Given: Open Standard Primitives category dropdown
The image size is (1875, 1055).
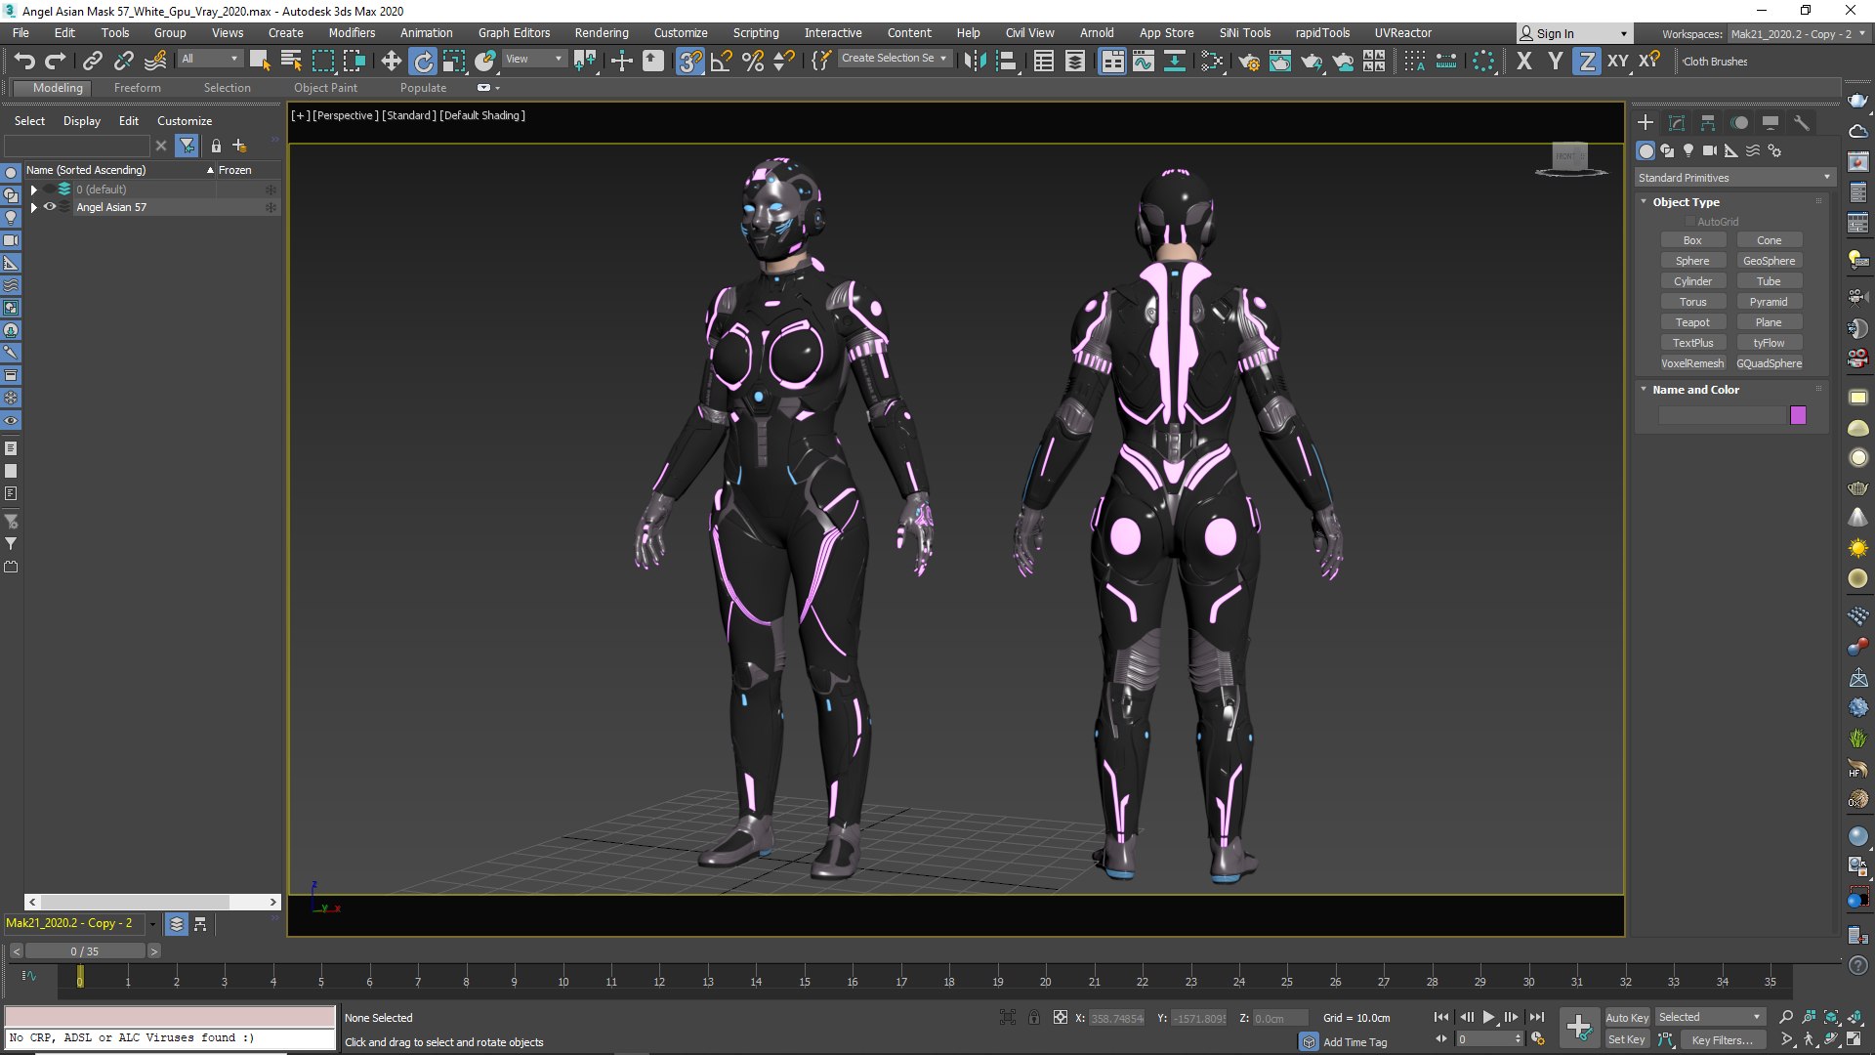Looking at the screenshot, I should click(1734, 178).
